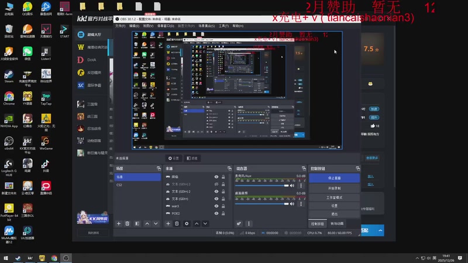
Task: Click the blue stop streaming button
Action: tap(334, 178)
